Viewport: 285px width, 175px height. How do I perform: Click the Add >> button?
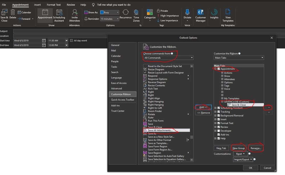203,107
